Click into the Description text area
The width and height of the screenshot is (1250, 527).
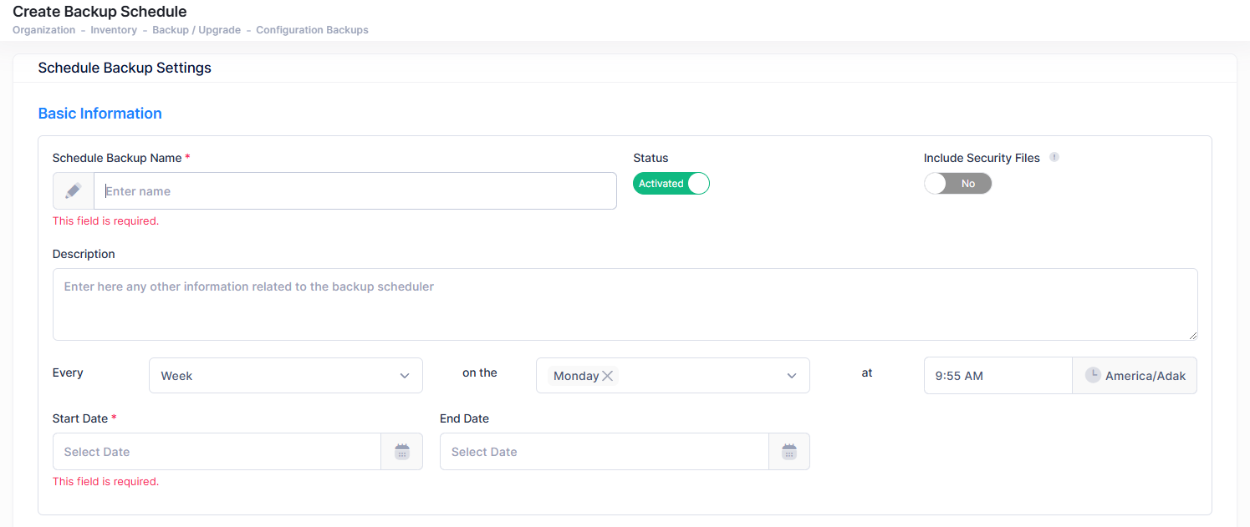click(625, 305)
